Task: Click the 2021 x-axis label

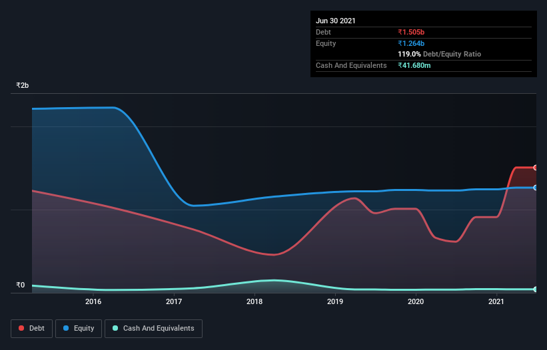Action: pyautogui.click(x=496, y=301)
